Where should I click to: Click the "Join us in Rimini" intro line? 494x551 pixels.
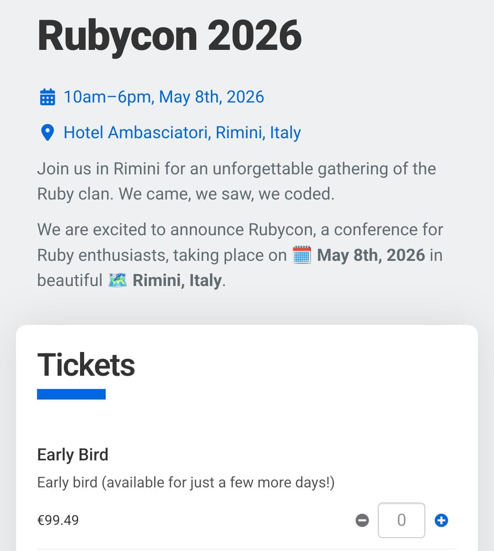pyautogui.click(x=236, y=169)
